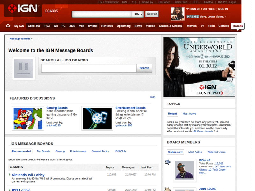Open IGN Pro League top link
255x191 pixels.
point(227,2)
